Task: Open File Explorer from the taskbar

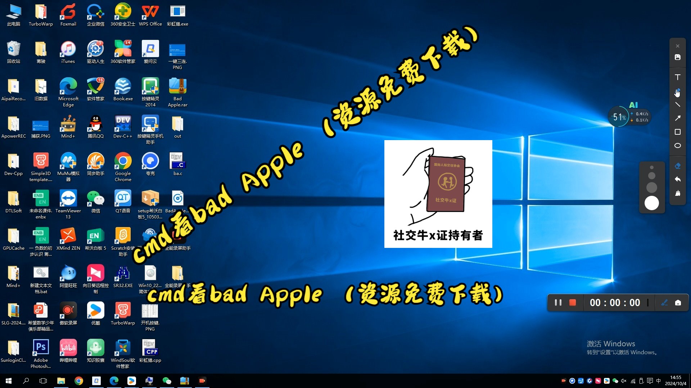Action: tap(61, 381)
